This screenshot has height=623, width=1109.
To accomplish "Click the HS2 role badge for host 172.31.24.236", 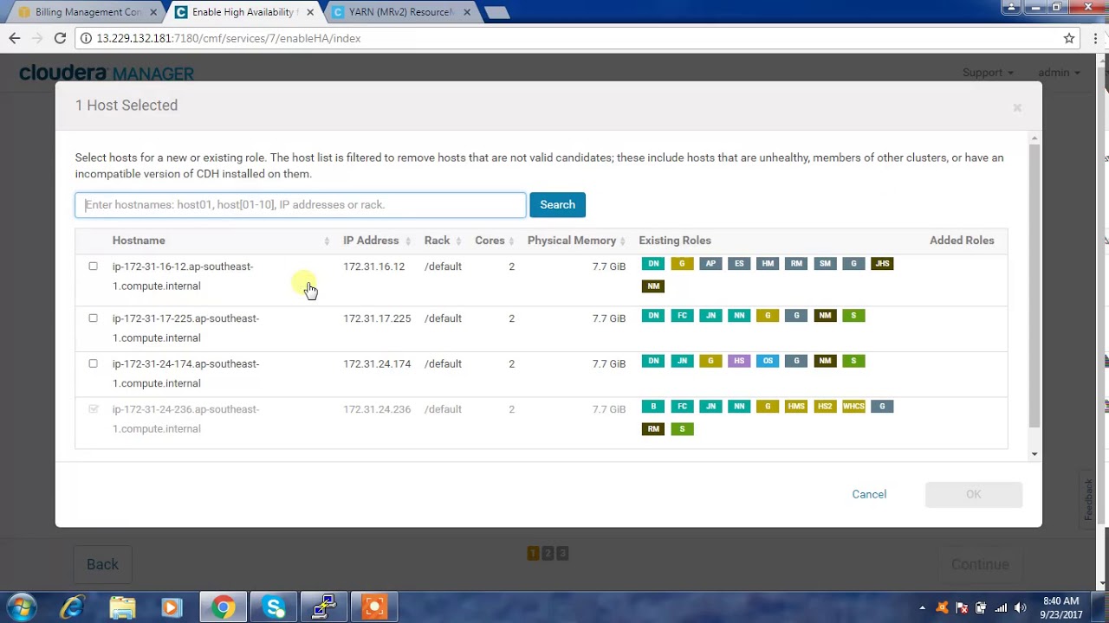I will click(825, 407).
